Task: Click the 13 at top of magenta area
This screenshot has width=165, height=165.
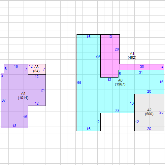Action: [x=110, y=37]
